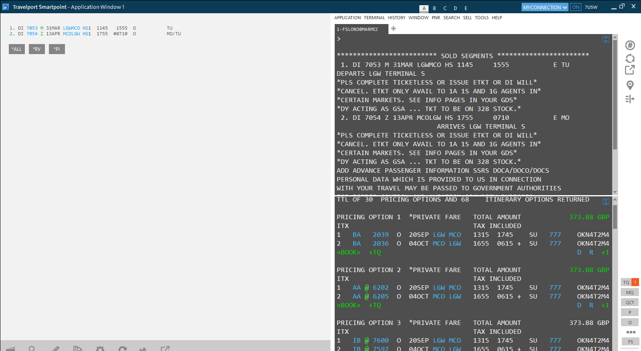The image size is (641, 351).
Task: Switch to window tab E
Action: point(466,8)
